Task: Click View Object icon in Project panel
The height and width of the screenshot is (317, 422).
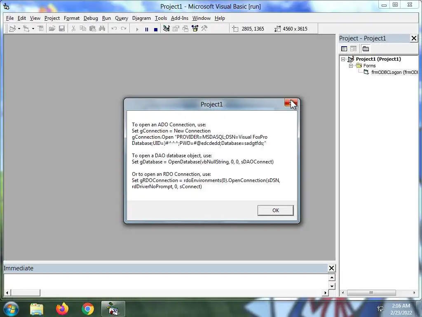Action: (353, 49)
